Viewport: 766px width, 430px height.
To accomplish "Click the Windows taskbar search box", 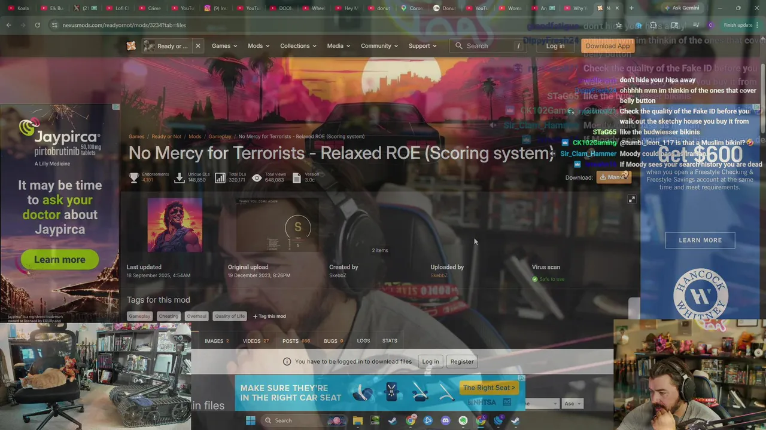I will (x=304, y=420).
